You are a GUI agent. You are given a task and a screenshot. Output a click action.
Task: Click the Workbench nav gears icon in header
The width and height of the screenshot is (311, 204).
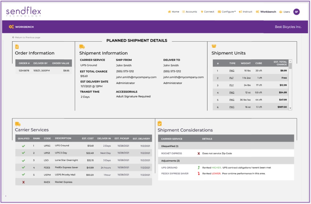258,12
